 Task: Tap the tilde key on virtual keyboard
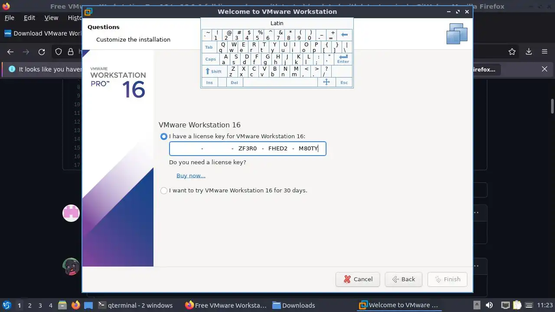point(207,35)
